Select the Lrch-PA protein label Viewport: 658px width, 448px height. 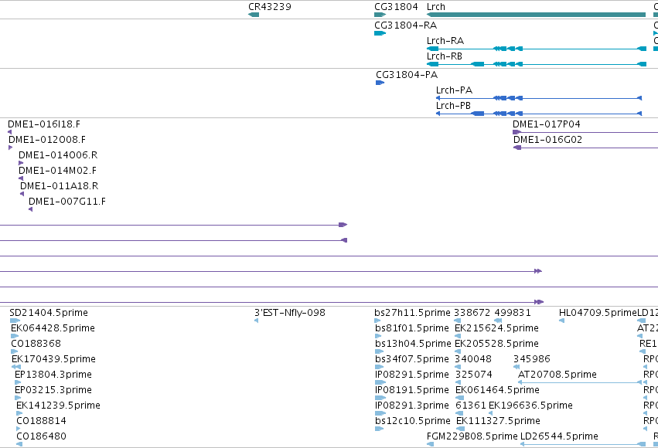(x=454, y=90)
